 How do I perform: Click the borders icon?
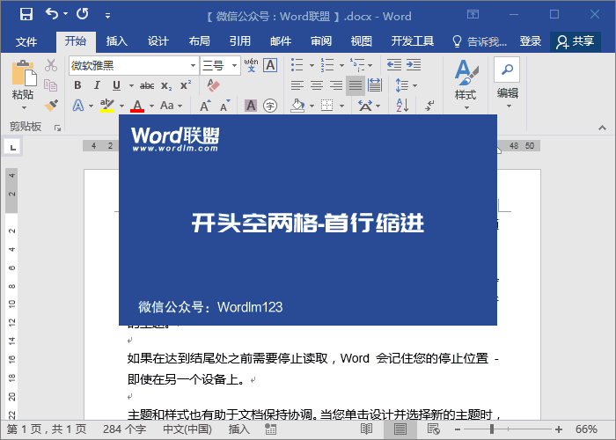coord(326,106)
